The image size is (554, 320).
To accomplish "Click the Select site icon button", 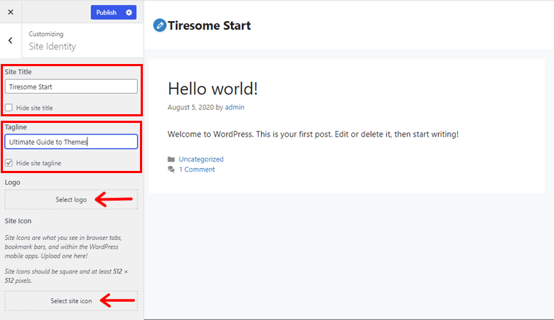I will coord(71,300).
